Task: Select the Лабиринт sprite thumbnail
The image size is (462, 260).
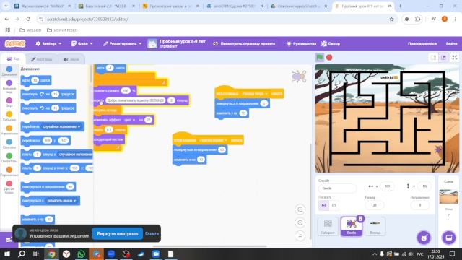Action: tap(328, 226)
